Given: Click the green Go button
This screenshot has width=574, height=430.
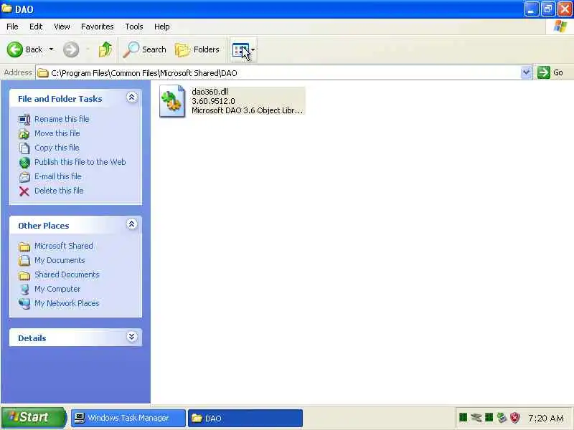Looking at the screenshot, I should coord(550,72).
